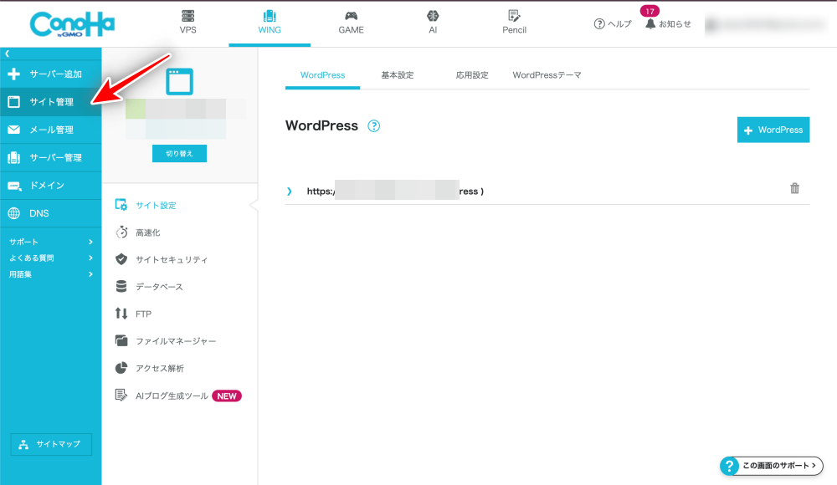Click the + WordPress add button
This screenshot has width=837, height=485.
[773, 130]
